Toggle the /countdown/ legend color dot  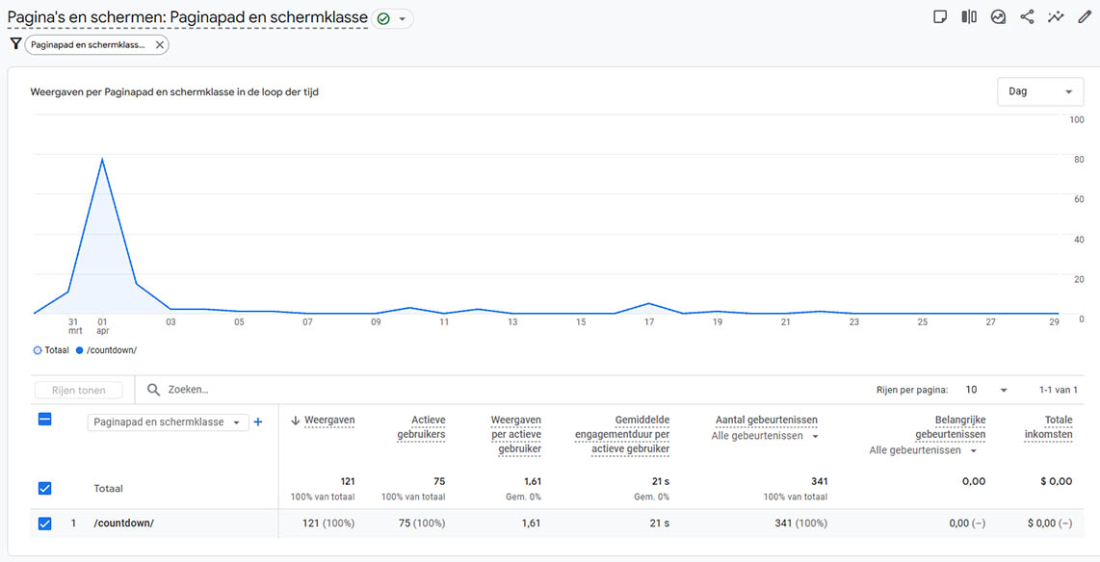[x=79, y=350]
